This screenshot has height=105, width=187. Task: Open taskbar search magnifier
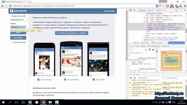click(10, 102)
